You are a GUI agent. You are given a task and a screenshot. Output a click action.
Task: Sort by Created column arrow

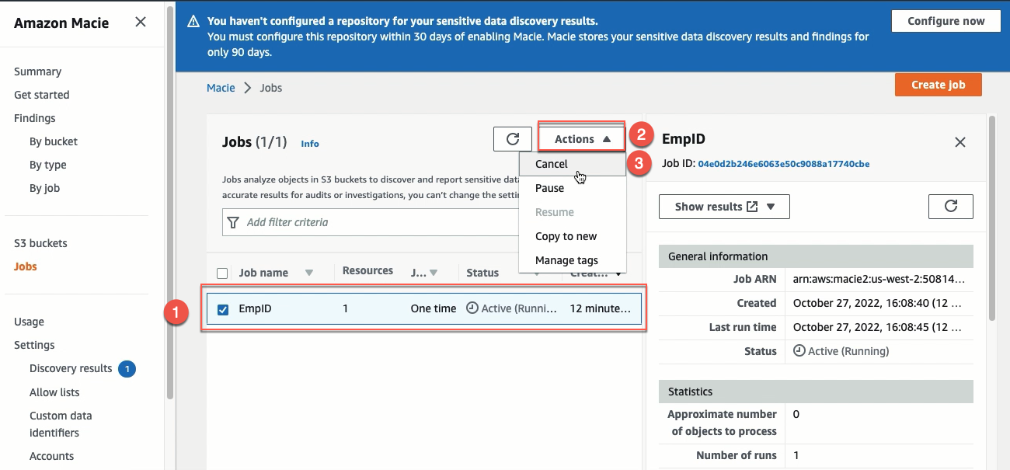619,273
